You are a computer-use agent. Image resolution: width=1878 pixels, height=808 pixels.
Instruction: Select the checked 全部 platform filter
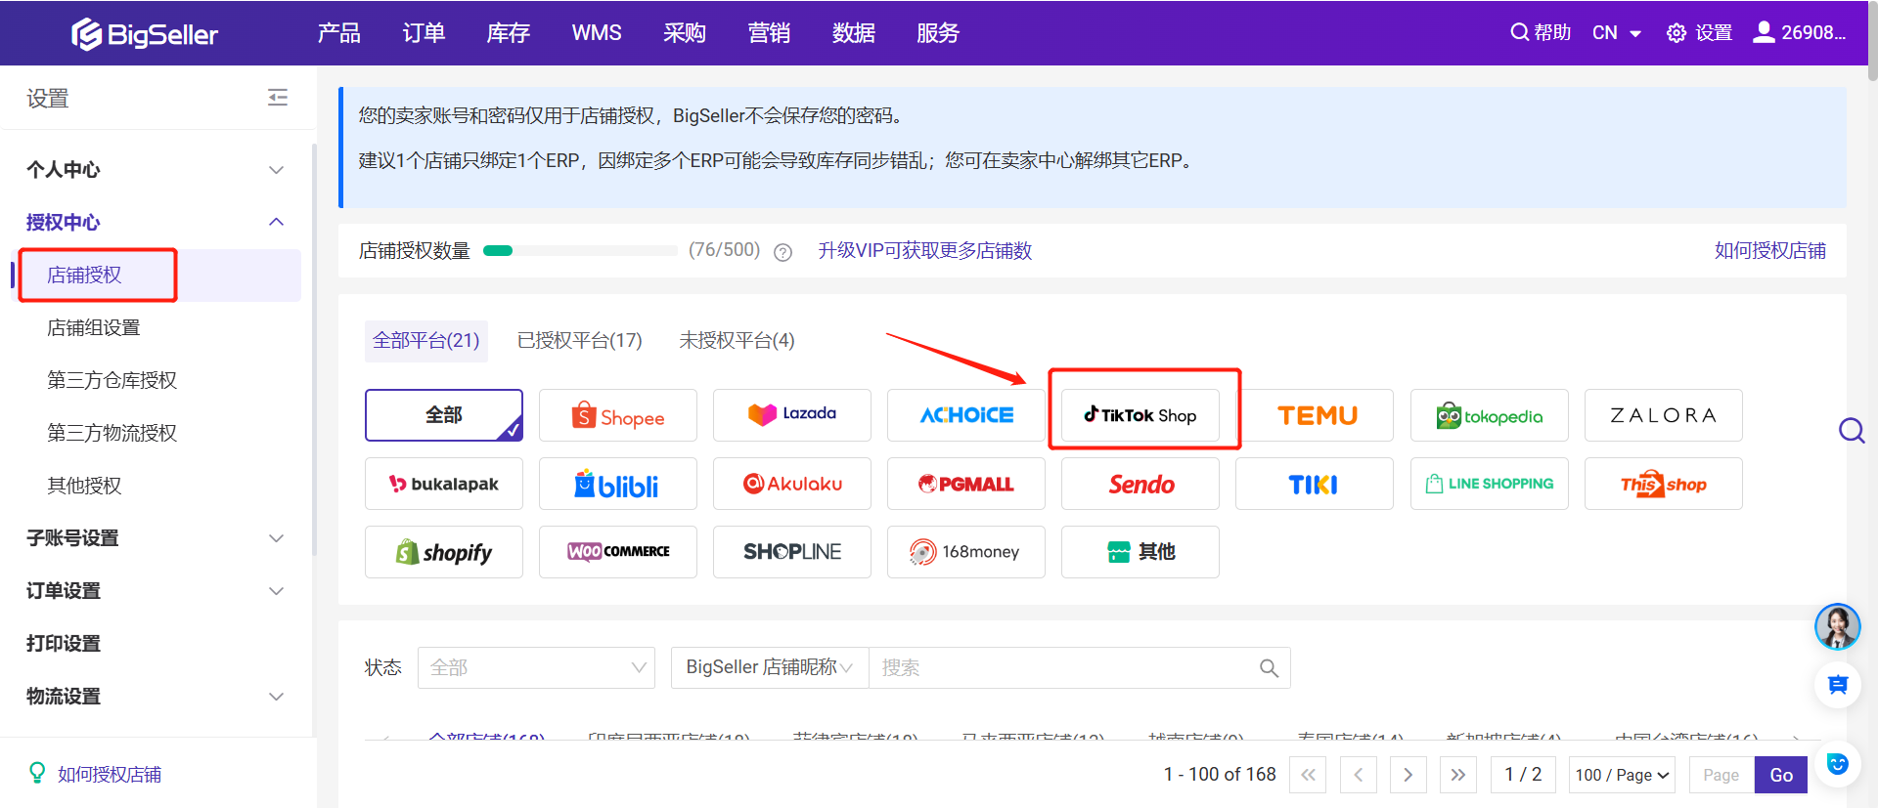click(x=444, y=415)
